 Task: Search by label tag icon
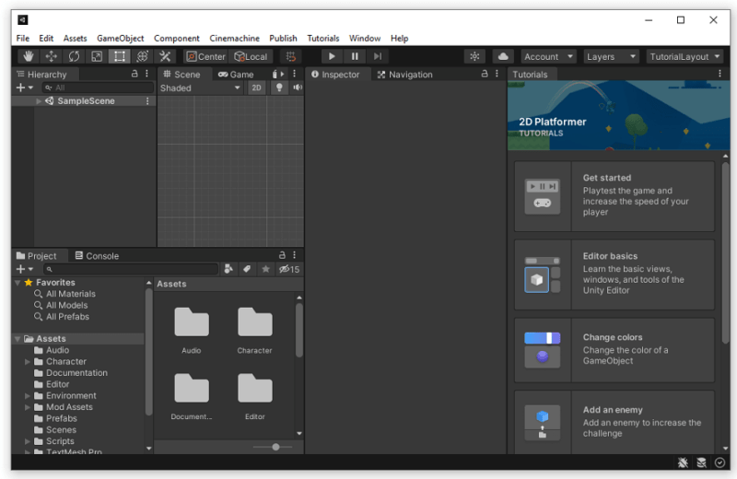tap(247, 269)
